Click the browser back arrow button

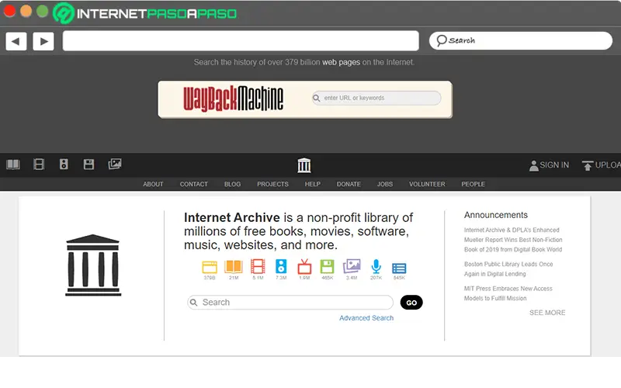tap(16, 41)
